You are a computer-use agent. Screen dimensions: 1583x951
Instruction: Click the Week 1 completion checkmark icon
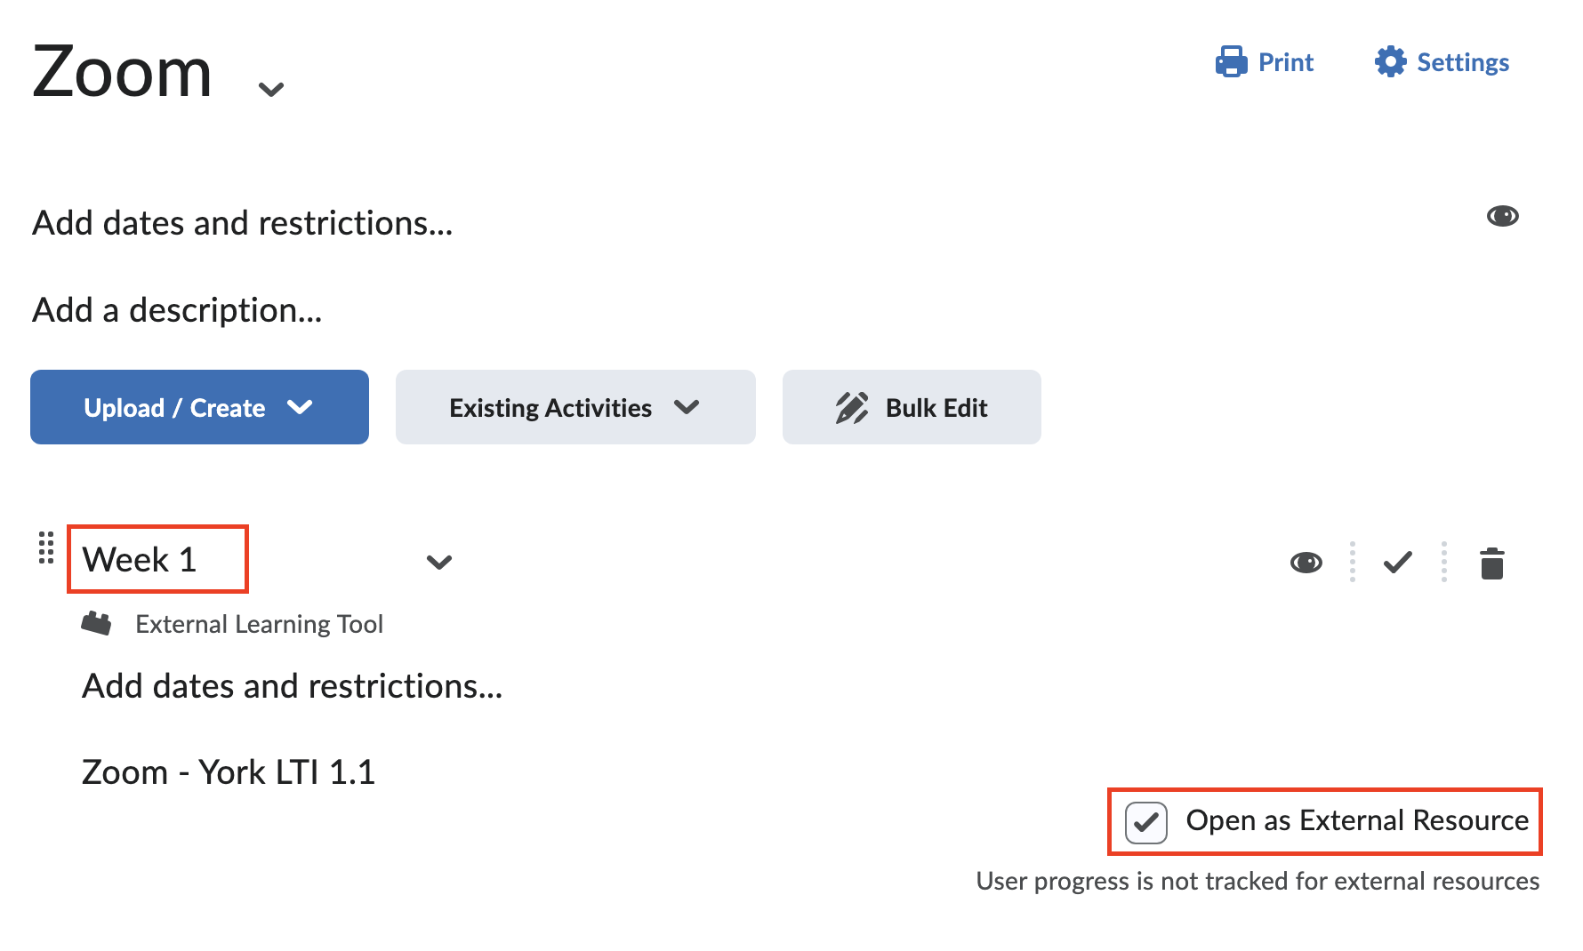pyautogui.click(x=1397, y=563)
